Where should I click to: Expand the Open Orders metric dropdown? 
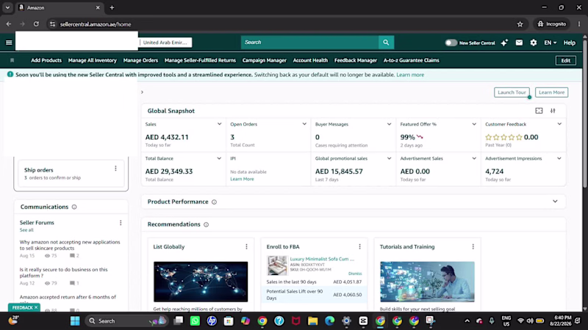(304, 124)
